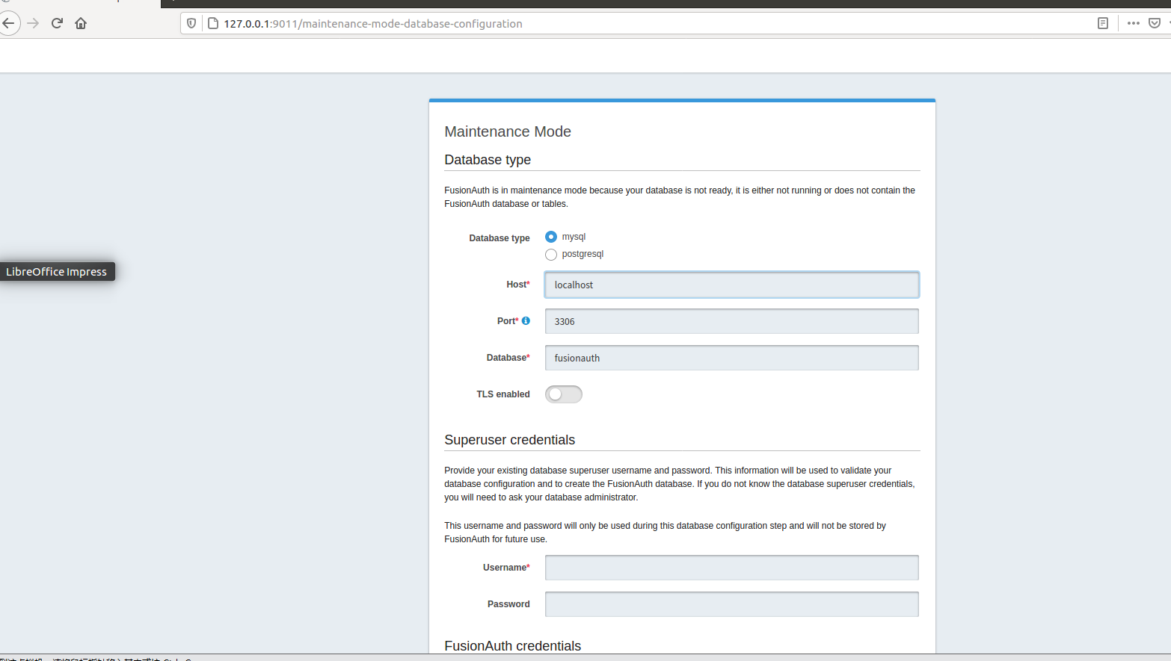Click the Database type section heading
1171x661 pixels.
click(x=488, y=160)
